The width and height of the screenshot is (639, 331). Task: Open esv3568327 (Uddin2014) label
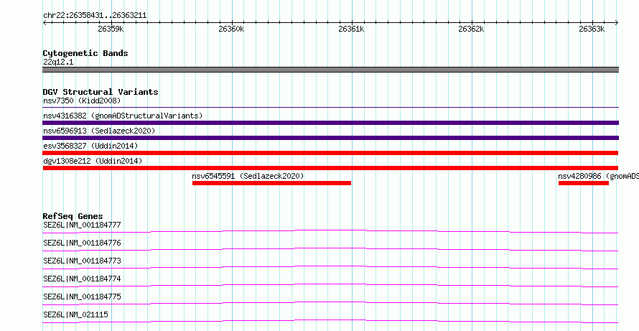[90, 146]
